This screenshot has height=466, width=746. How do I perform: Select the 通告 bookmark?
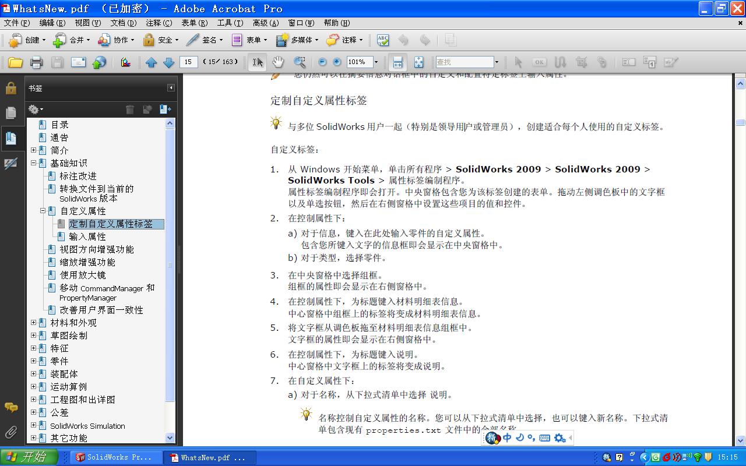click(59, 137)
